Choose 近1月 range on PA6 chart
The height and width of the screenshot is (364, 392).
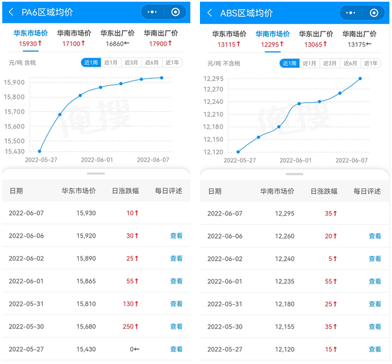click(111, 63)
